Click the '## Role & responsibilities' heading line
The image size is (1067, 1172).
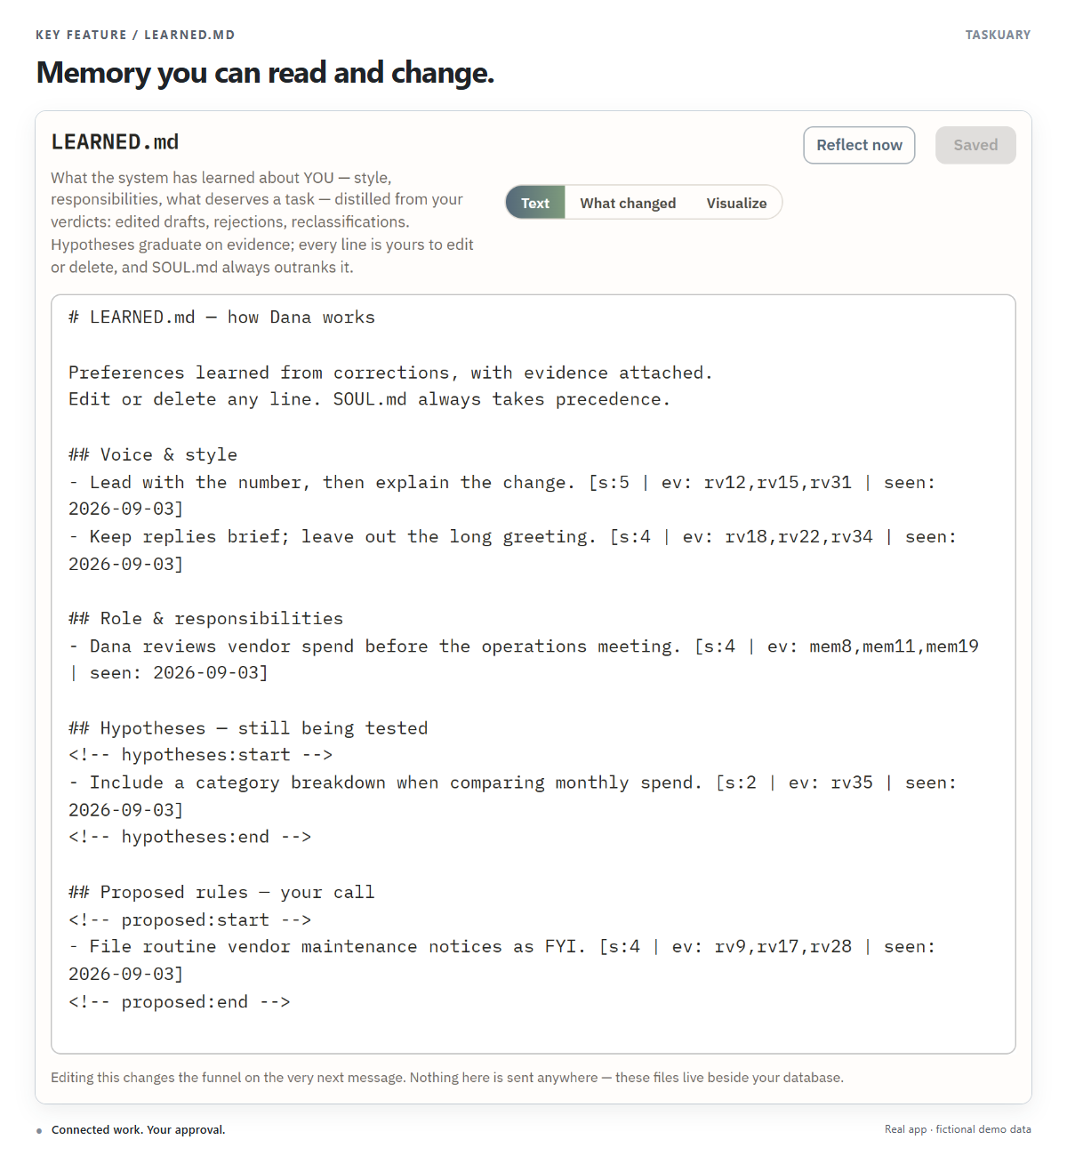(205, 618)
